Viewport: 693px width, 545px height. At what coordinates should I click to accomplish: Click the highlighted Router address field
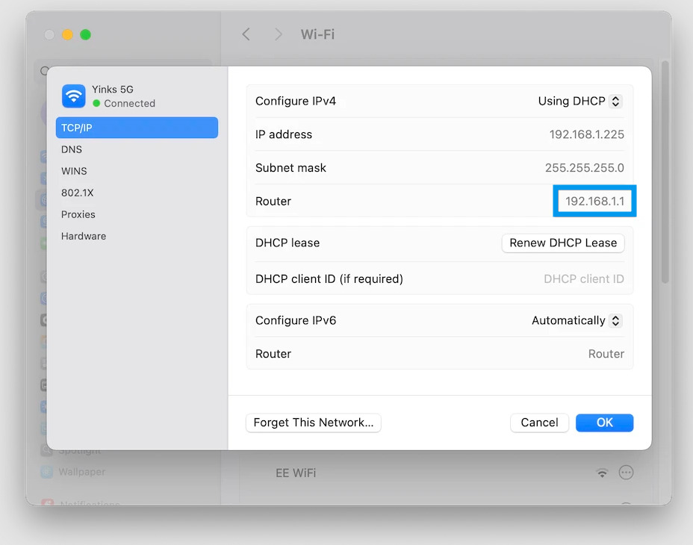pos(594,201)
